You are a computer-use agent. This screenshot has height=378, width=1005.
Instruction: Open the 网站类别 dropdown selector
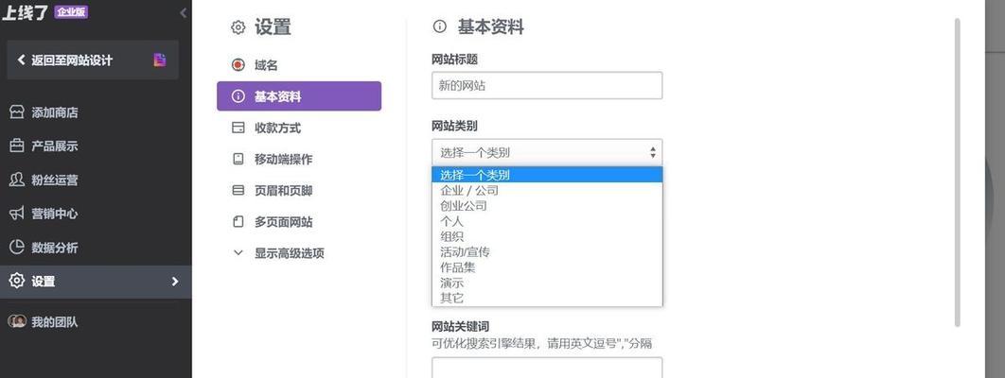coord(547,152)
